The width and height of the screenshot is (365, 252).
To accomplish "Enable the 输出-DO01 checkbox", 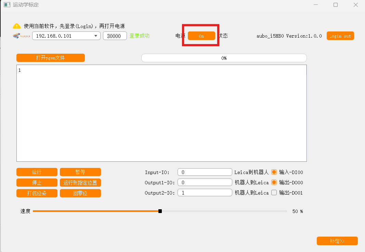I will pyautogui.click(x=274, y=193).
